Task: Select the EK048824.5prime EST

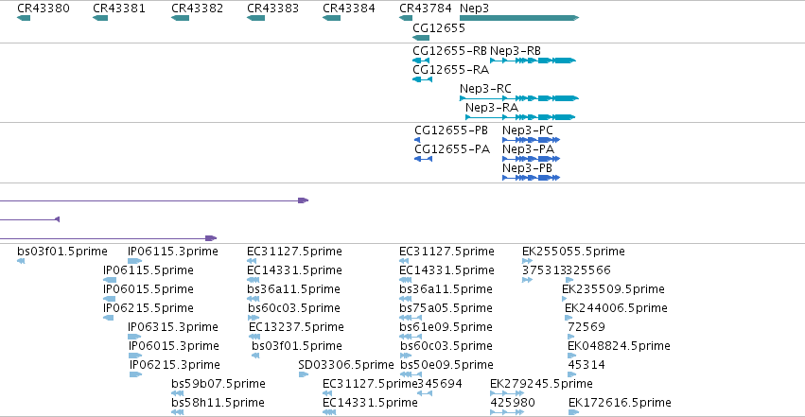Action: [572, 356]
